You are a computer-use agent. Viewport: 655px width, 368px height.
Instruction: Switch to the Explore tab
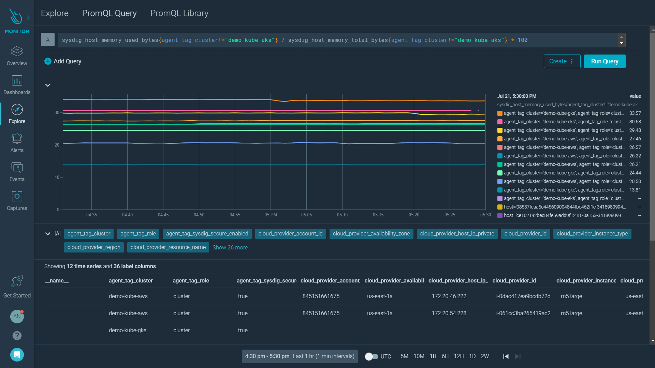pyautogui.click(x=55, y=13)
